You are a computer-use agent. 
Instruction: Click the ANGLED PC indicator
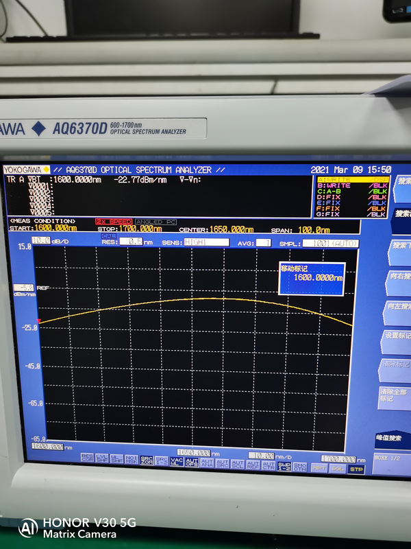(156, 222)
